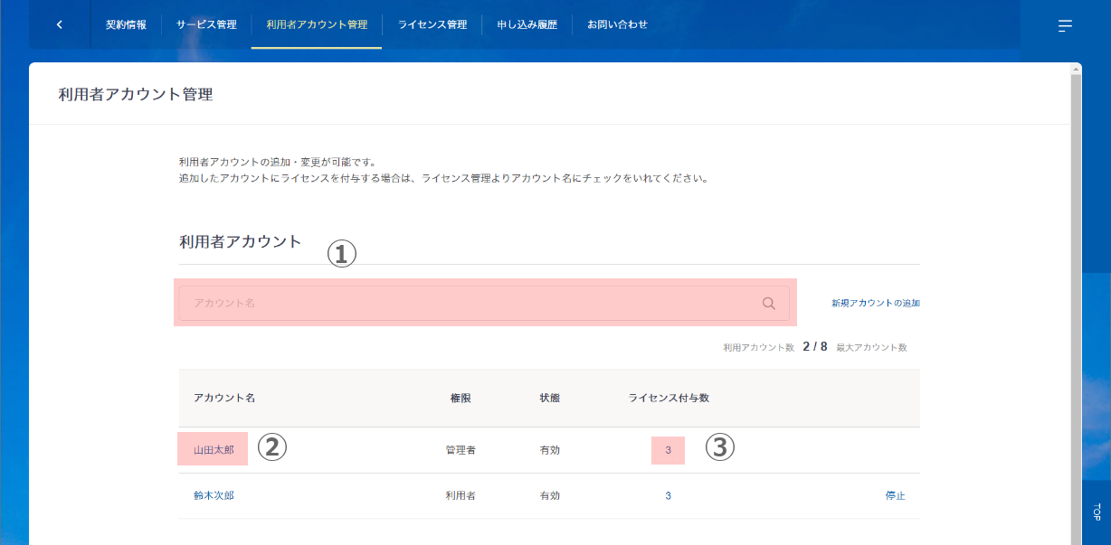Open the hamburger menu icon
Viewport: 1111px width, 545px height.
(x=1065, y=25)
